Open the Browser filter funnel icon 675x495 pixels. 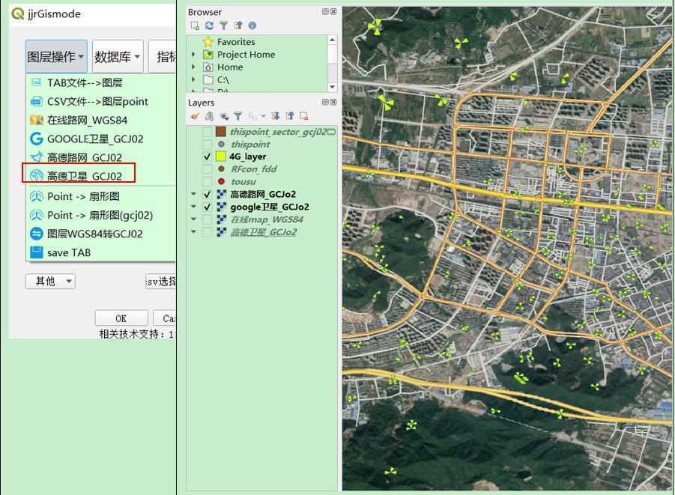click(x=223, y=25)
